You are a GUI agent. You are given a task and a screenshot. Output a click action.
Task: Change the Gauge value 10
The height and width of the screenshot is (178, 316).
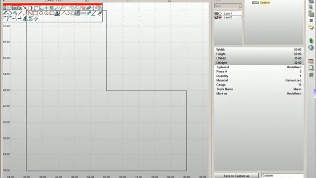300,85
